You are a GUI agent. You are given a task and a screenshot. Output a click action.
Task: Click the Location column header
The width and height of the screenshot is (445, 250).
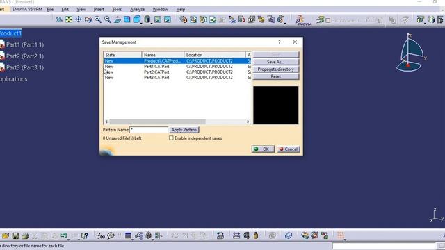point(215,55)
